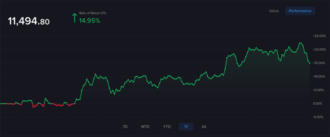Select the Performance view
This screenshot has width=330, height=137.
[300, 11]
